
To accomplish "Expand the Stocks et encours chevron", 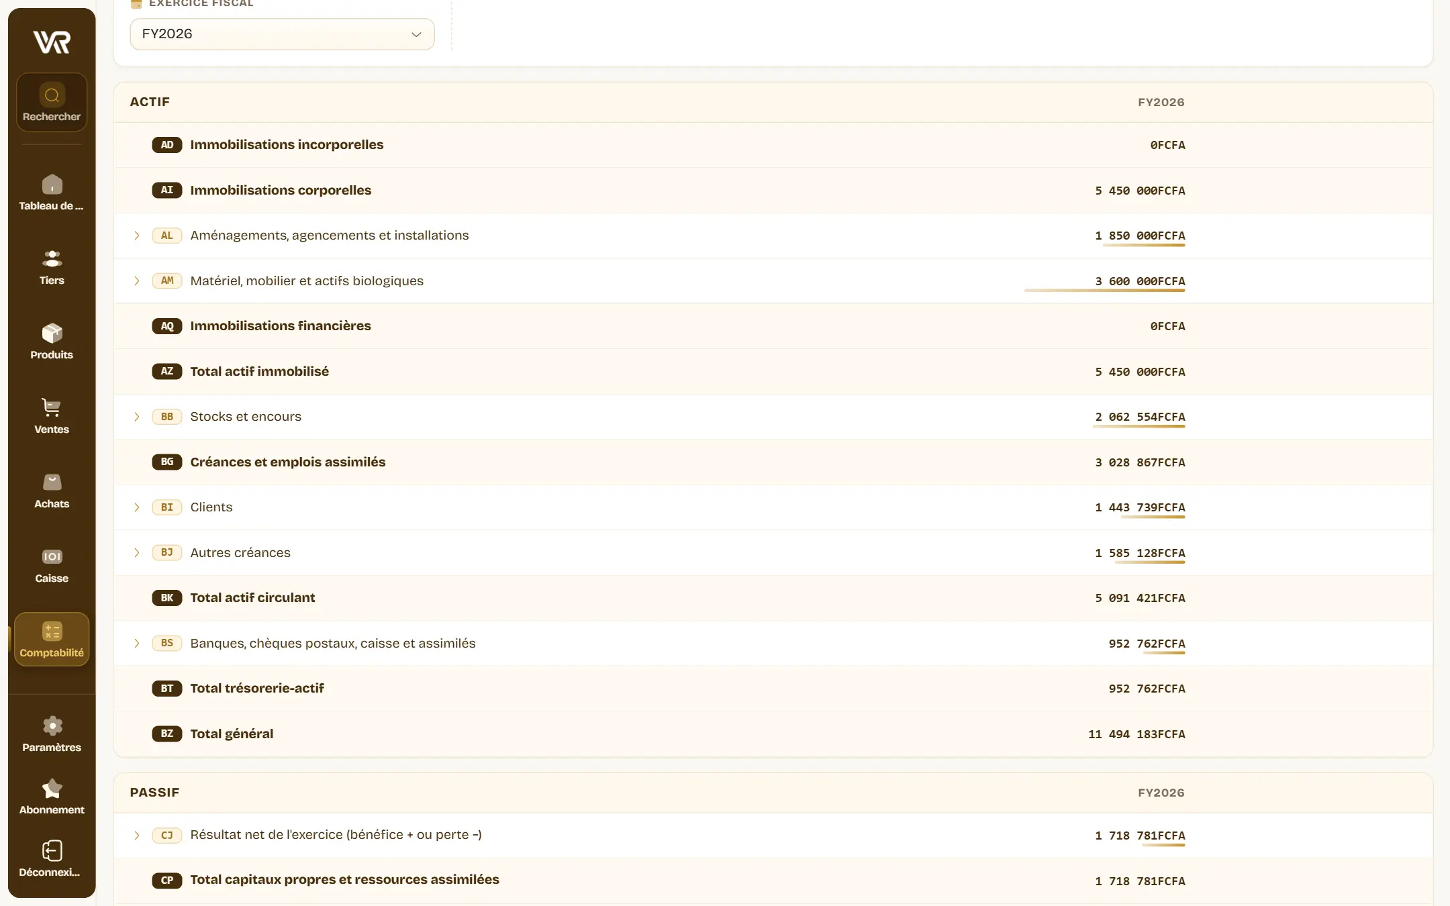I will coord(137,417).
